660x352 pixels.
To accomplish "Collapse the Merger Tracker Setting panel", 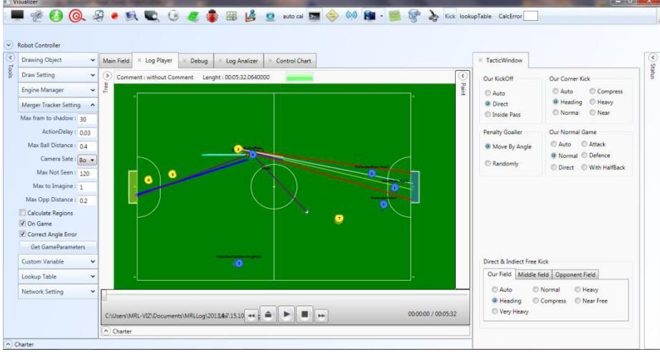I will tap(58, 105).
